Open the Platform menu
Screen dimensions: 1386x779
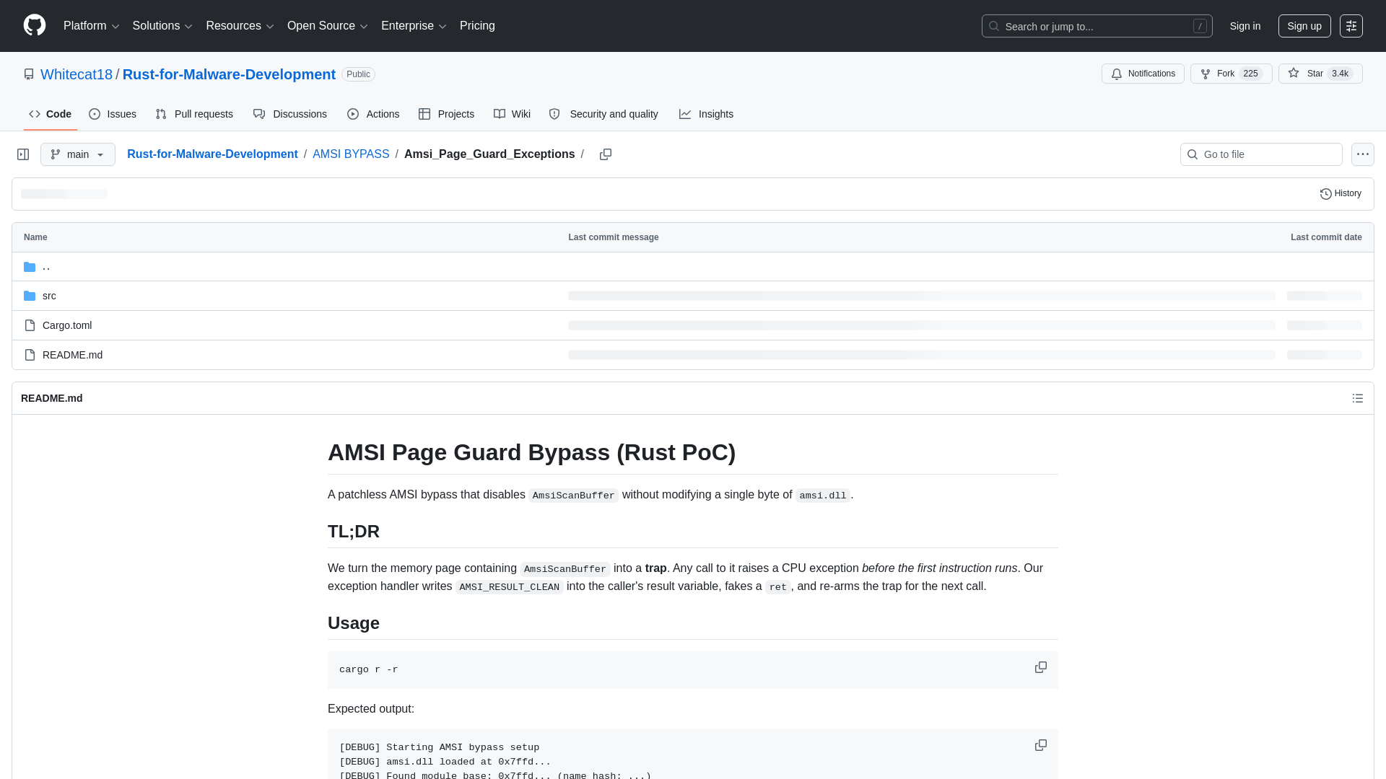[91, 26]
